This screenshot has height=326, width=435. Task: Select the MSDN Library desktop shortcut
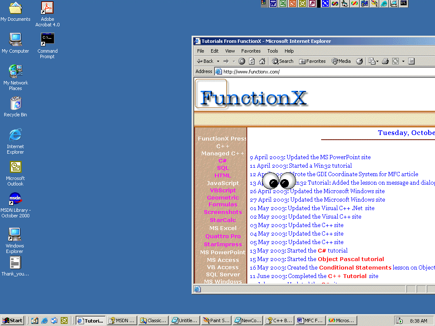pos(15,205)
